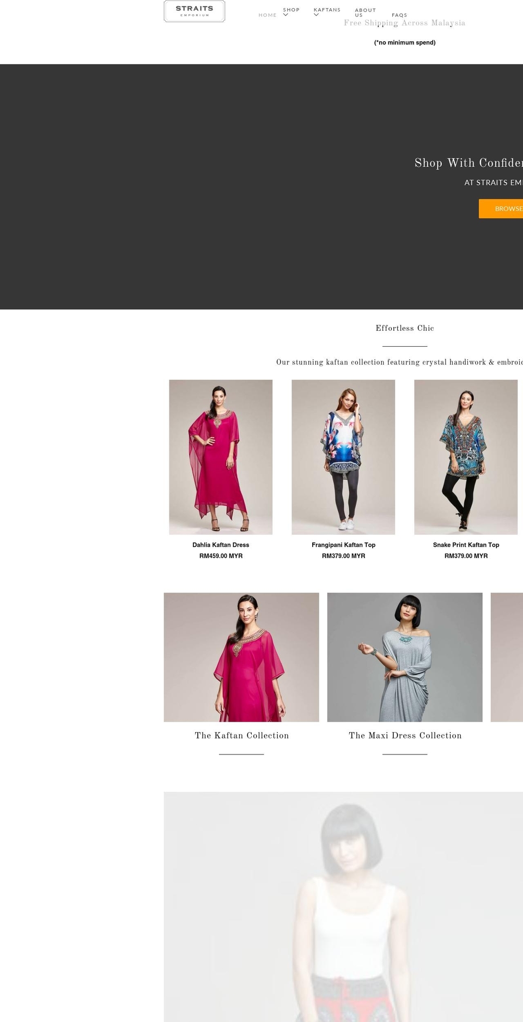Image resolution: width=523 pixels, height=1022 pixels.
Task: Open the KAFTANS menu
Action: point(327,10)
